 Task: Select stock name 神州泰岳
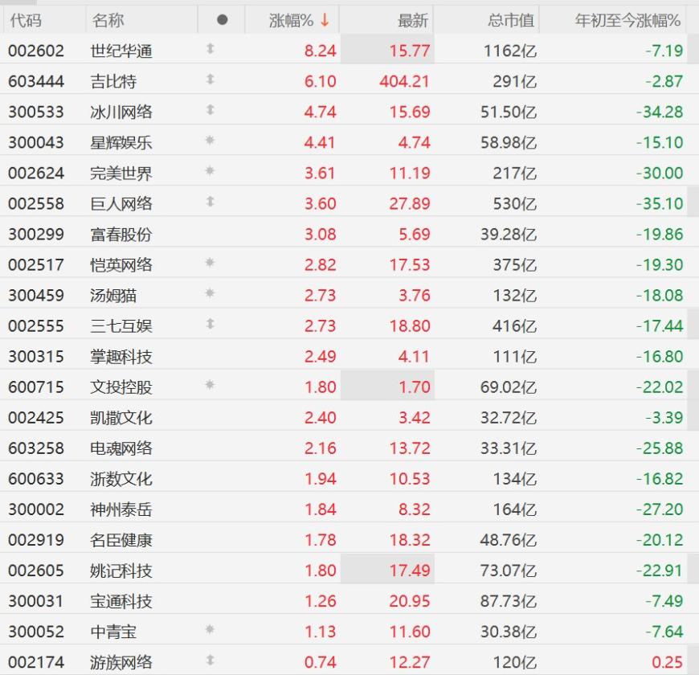point(121,509)
